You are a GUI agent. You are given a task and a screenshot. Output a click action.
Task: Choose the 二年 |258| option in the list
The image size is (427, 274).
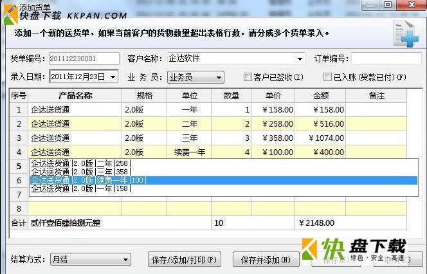pyautogui.click(x=223, y=163)
